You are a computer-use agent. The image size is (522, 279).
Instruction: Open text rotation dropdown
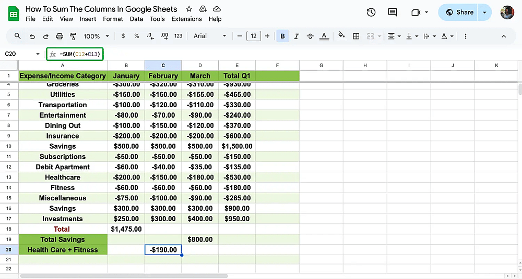[x=447, y=36]
